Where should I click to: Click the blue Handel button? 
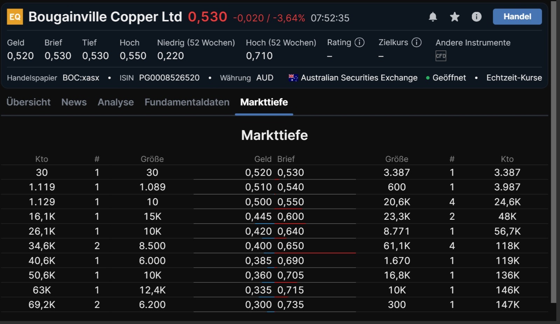[517, 16]
